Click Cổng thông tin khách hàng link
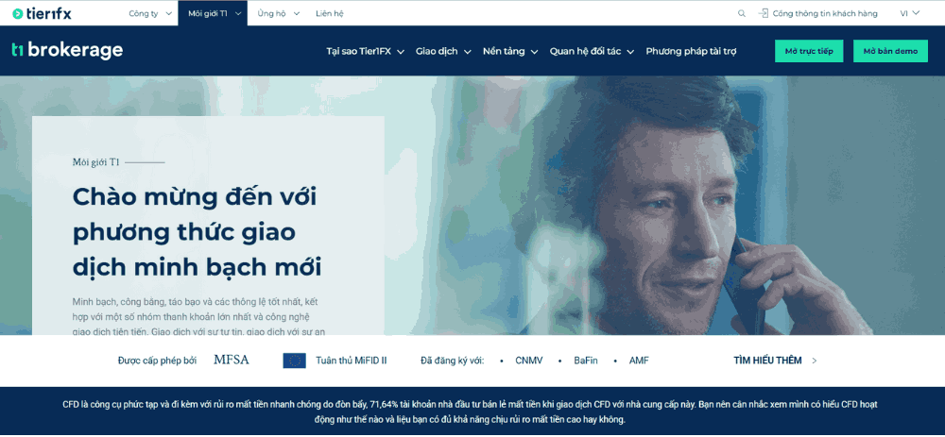The height and width of the screenshot is (437, 945). point(825,13)
